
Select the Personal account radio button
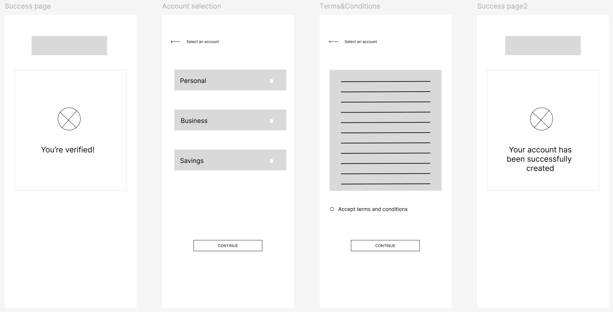[x=271, y=81]
